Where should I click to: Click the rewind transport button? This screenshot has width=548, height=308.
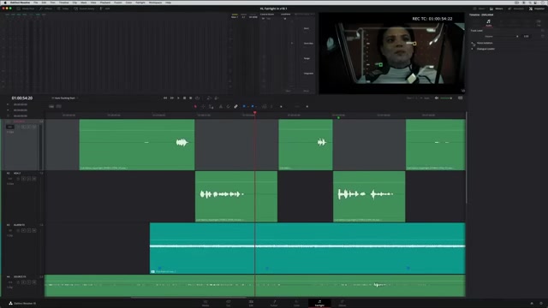(x=165, y=98)
